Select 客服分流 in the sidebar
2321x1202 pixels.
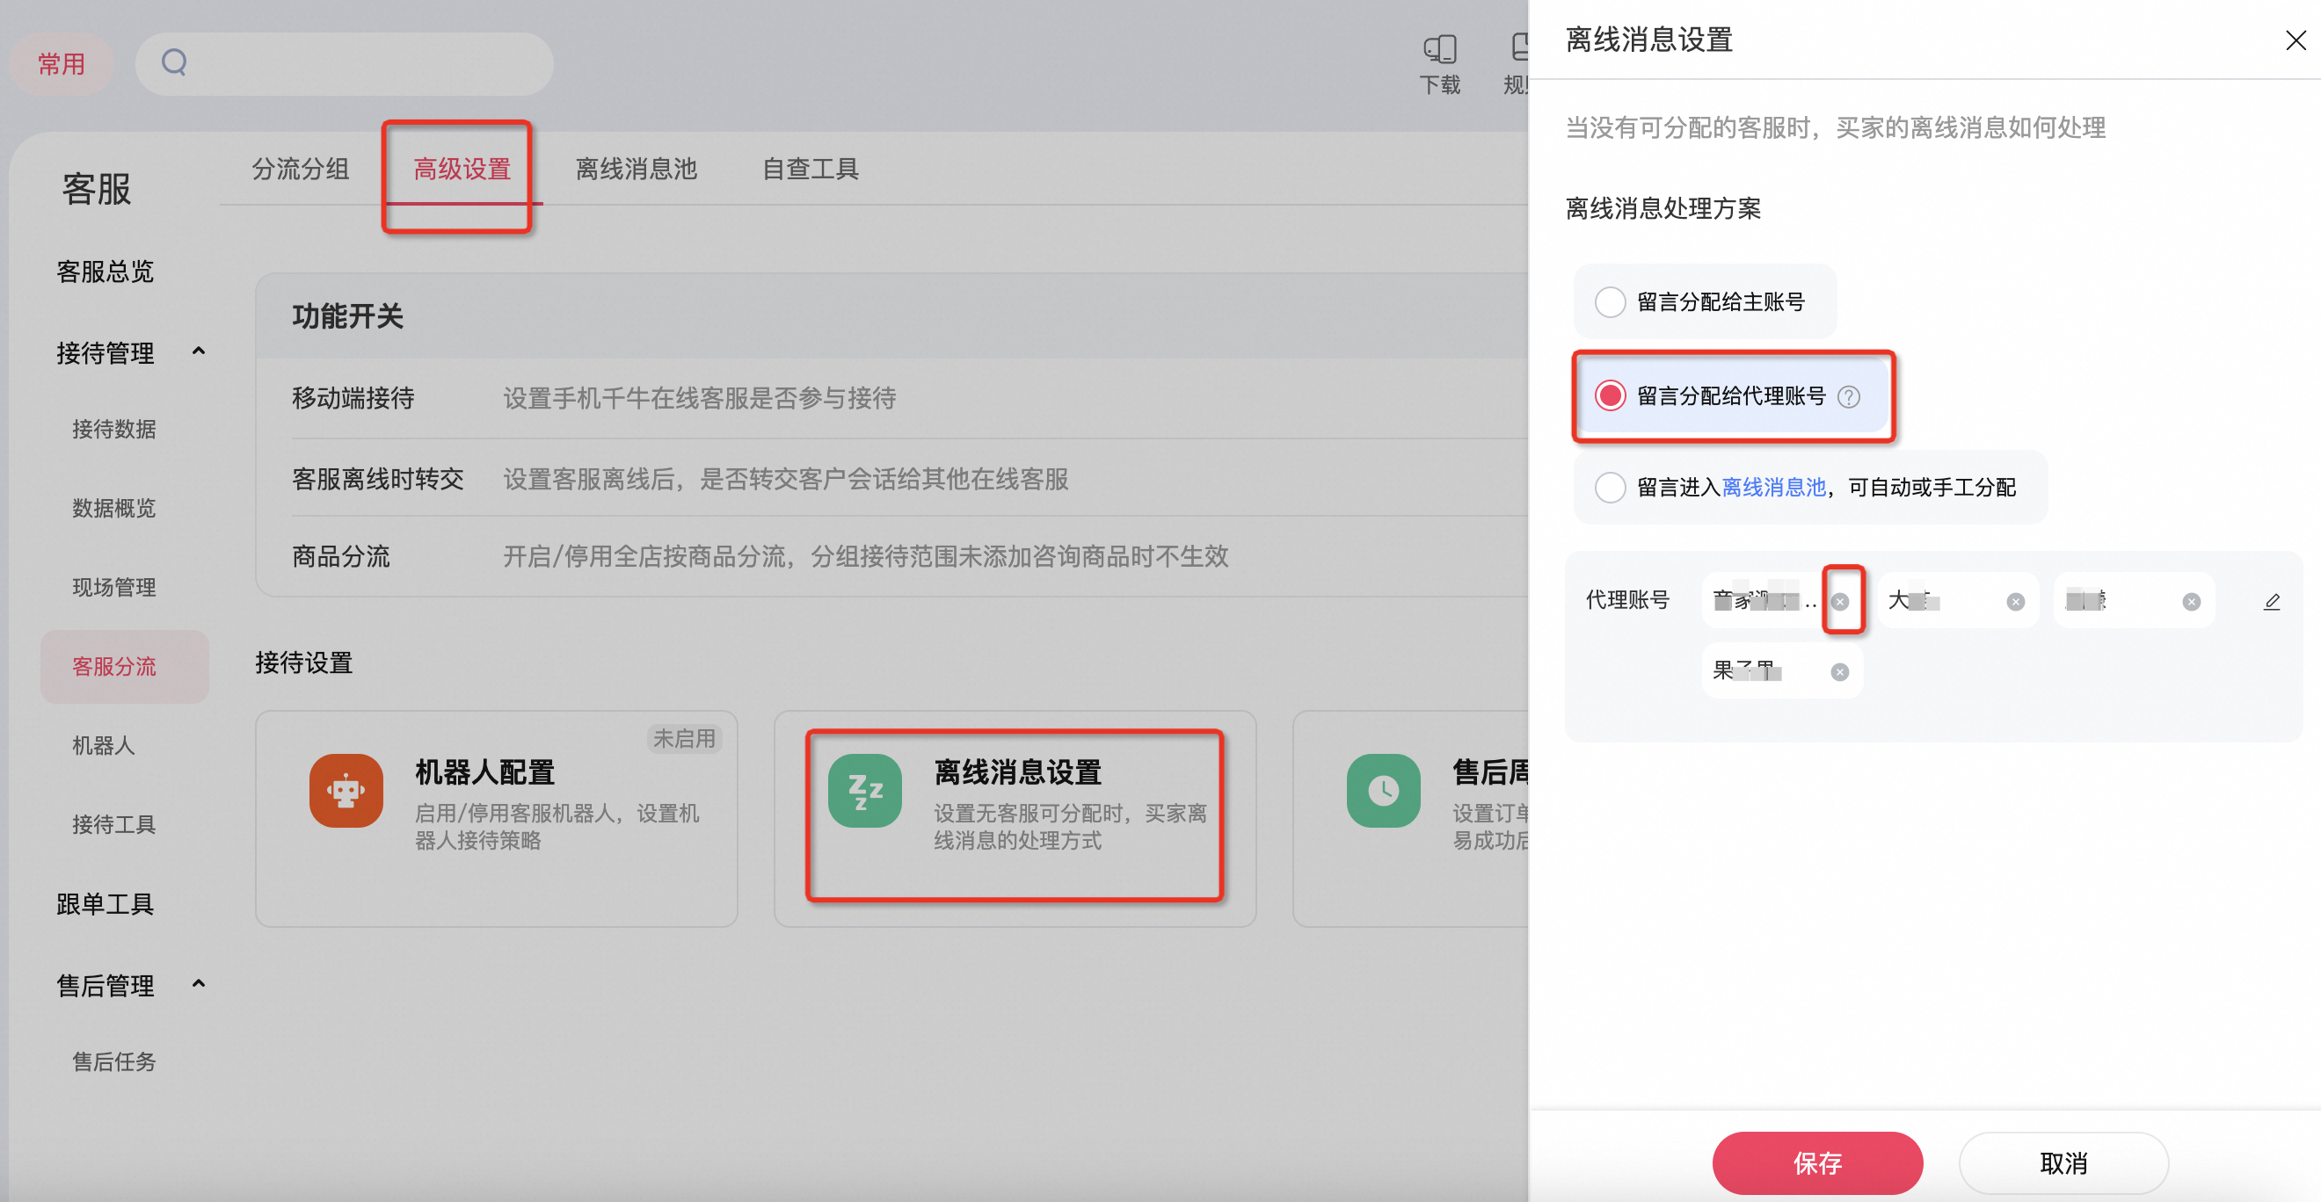(124, 666)
